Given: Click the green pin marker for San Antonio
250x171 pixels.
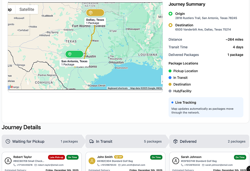Looking at the screenshot, I should click(74, 54).
